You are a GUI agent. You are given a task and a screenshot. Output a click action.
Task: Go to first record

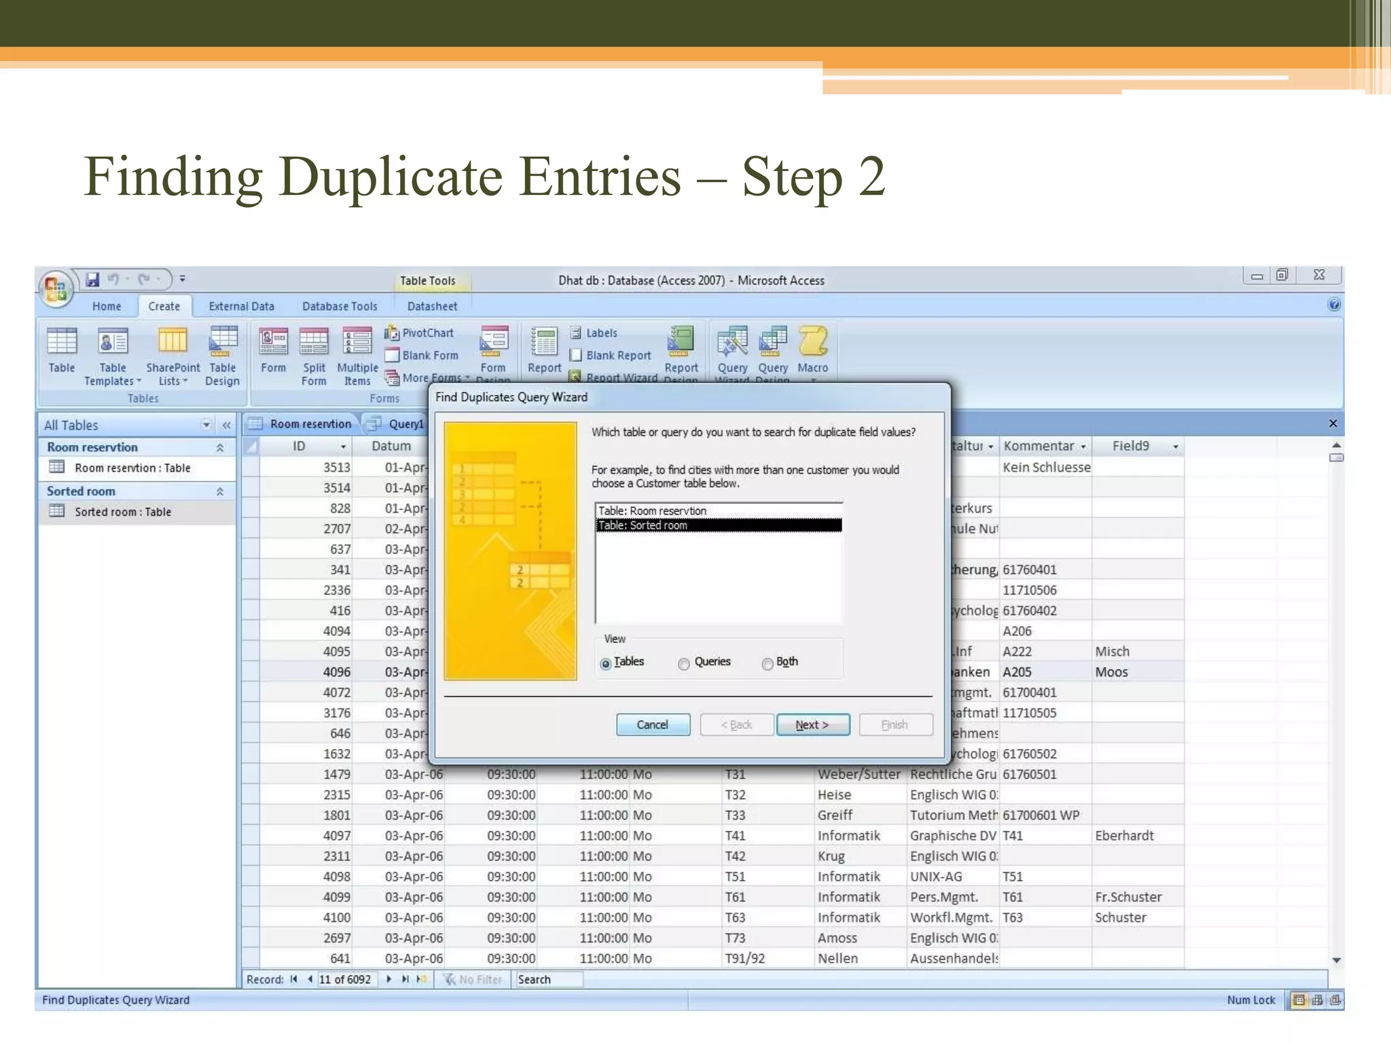click(293, 979)
